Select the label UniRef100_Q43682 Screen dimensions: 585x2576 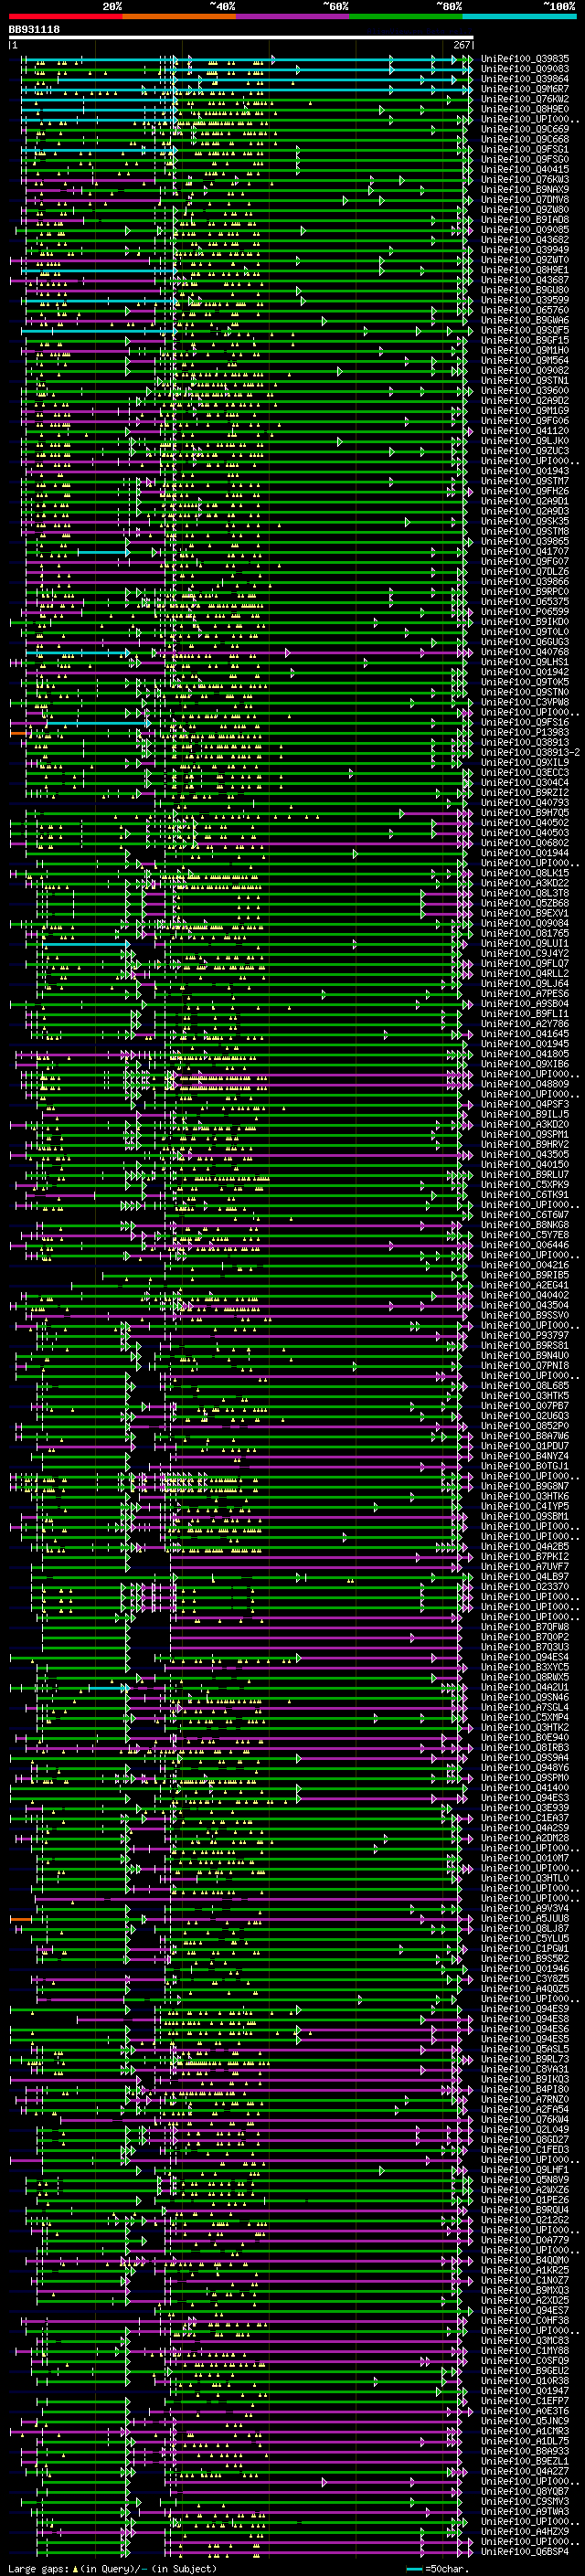(x=525, y=240)
